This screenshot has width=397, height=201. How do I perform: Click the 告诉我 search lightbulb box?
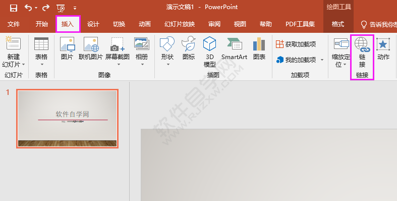(378, 24)
